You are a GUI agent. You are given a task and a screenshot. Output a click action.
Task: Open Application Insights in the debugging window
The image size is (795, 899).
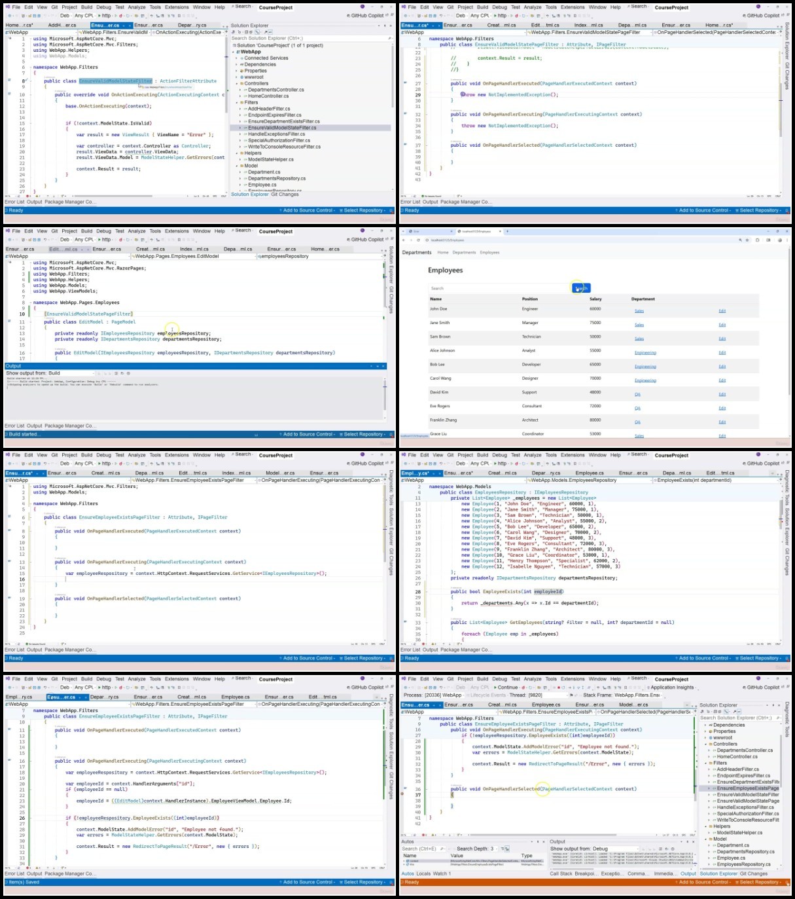tap(672, 688)
